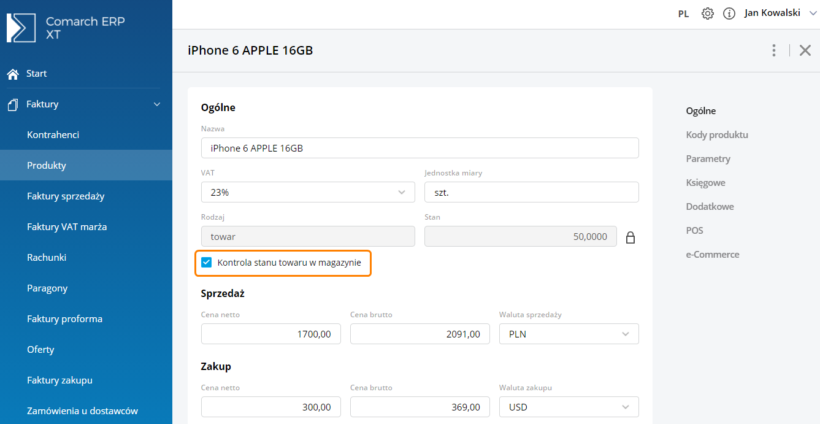Open the info circle icon
The height and width of the screenshot is (424, 820).
[x=729, y=13]
